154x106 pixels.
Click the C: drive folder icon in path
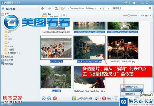[x=62, y=8]
